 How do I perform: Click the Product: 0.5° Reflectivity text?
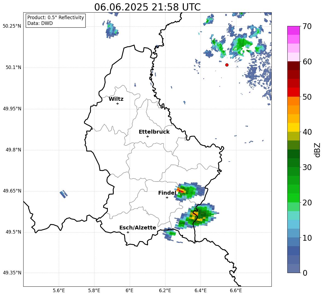(x=56, y=17)
